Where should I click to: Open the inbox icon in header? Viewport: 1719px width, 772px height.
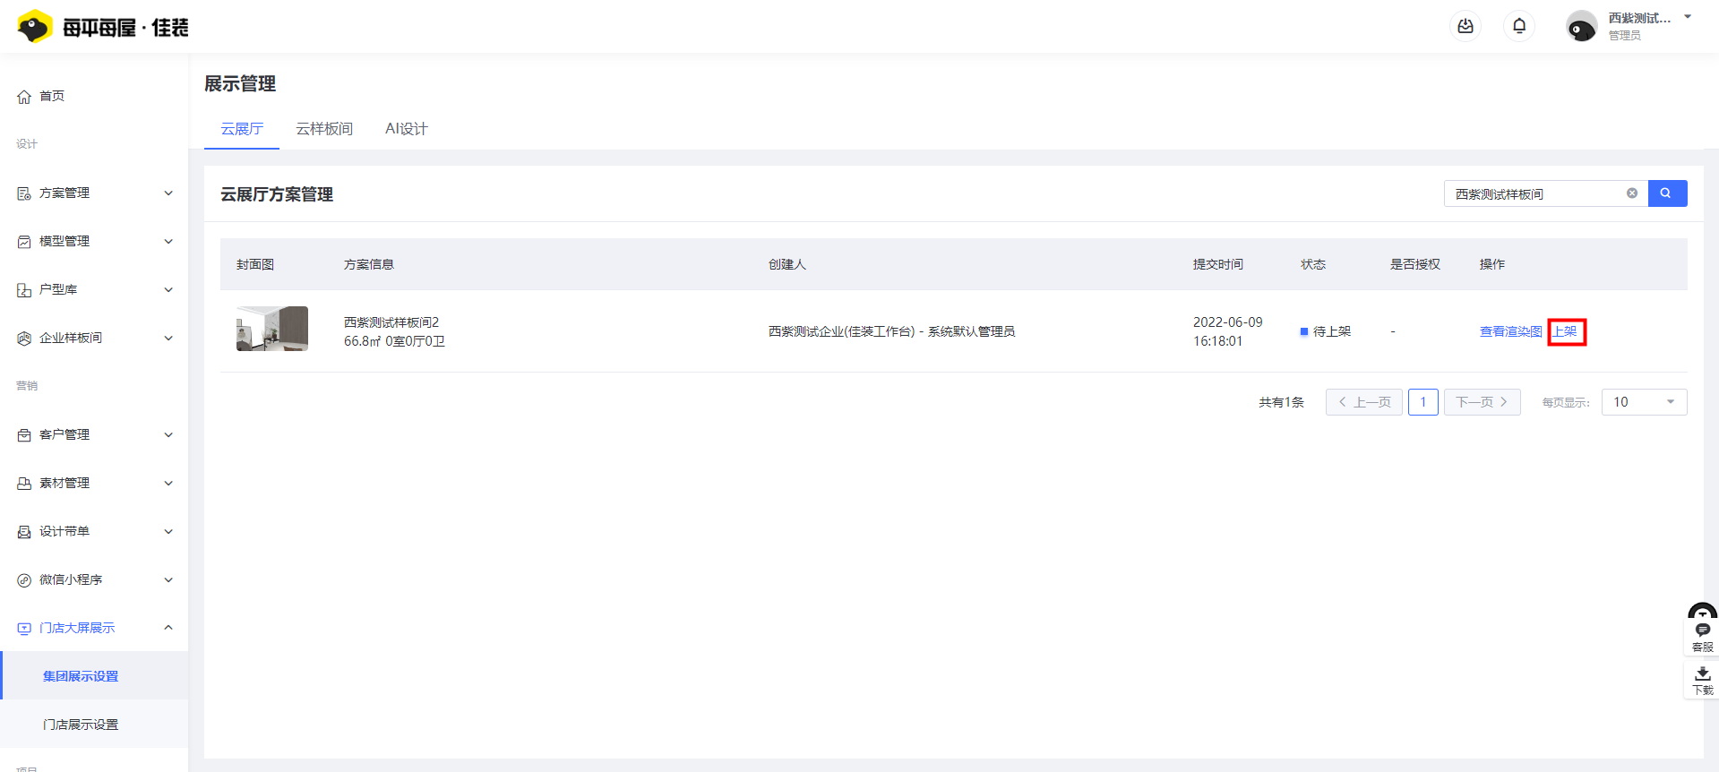pyautogui.click(x=1465, y=26)
